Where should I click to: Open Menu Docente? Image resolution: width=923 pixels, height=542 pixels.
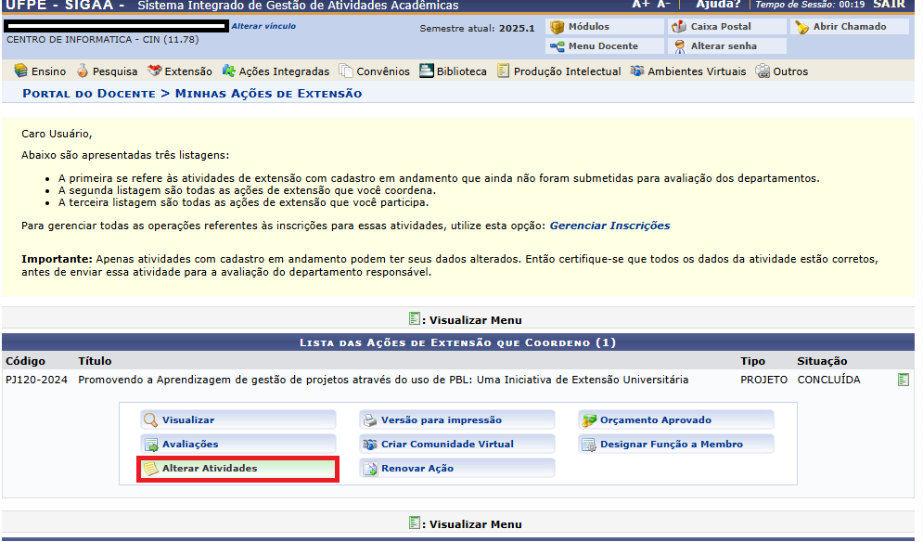pyautogui.click(x=602, y=46)
